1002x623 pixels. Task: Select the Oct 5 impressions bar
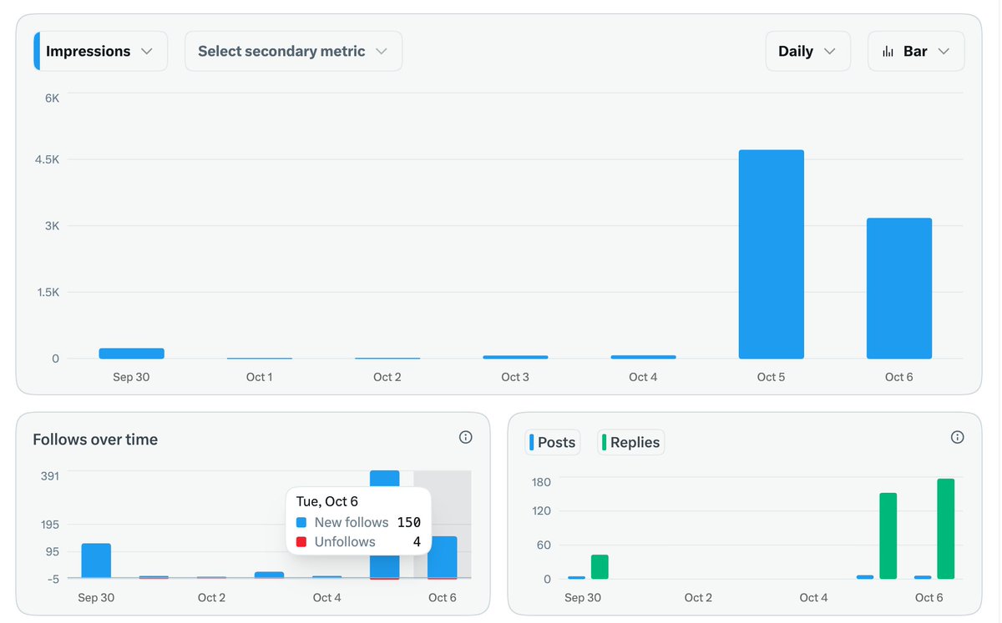coord(772,254)
